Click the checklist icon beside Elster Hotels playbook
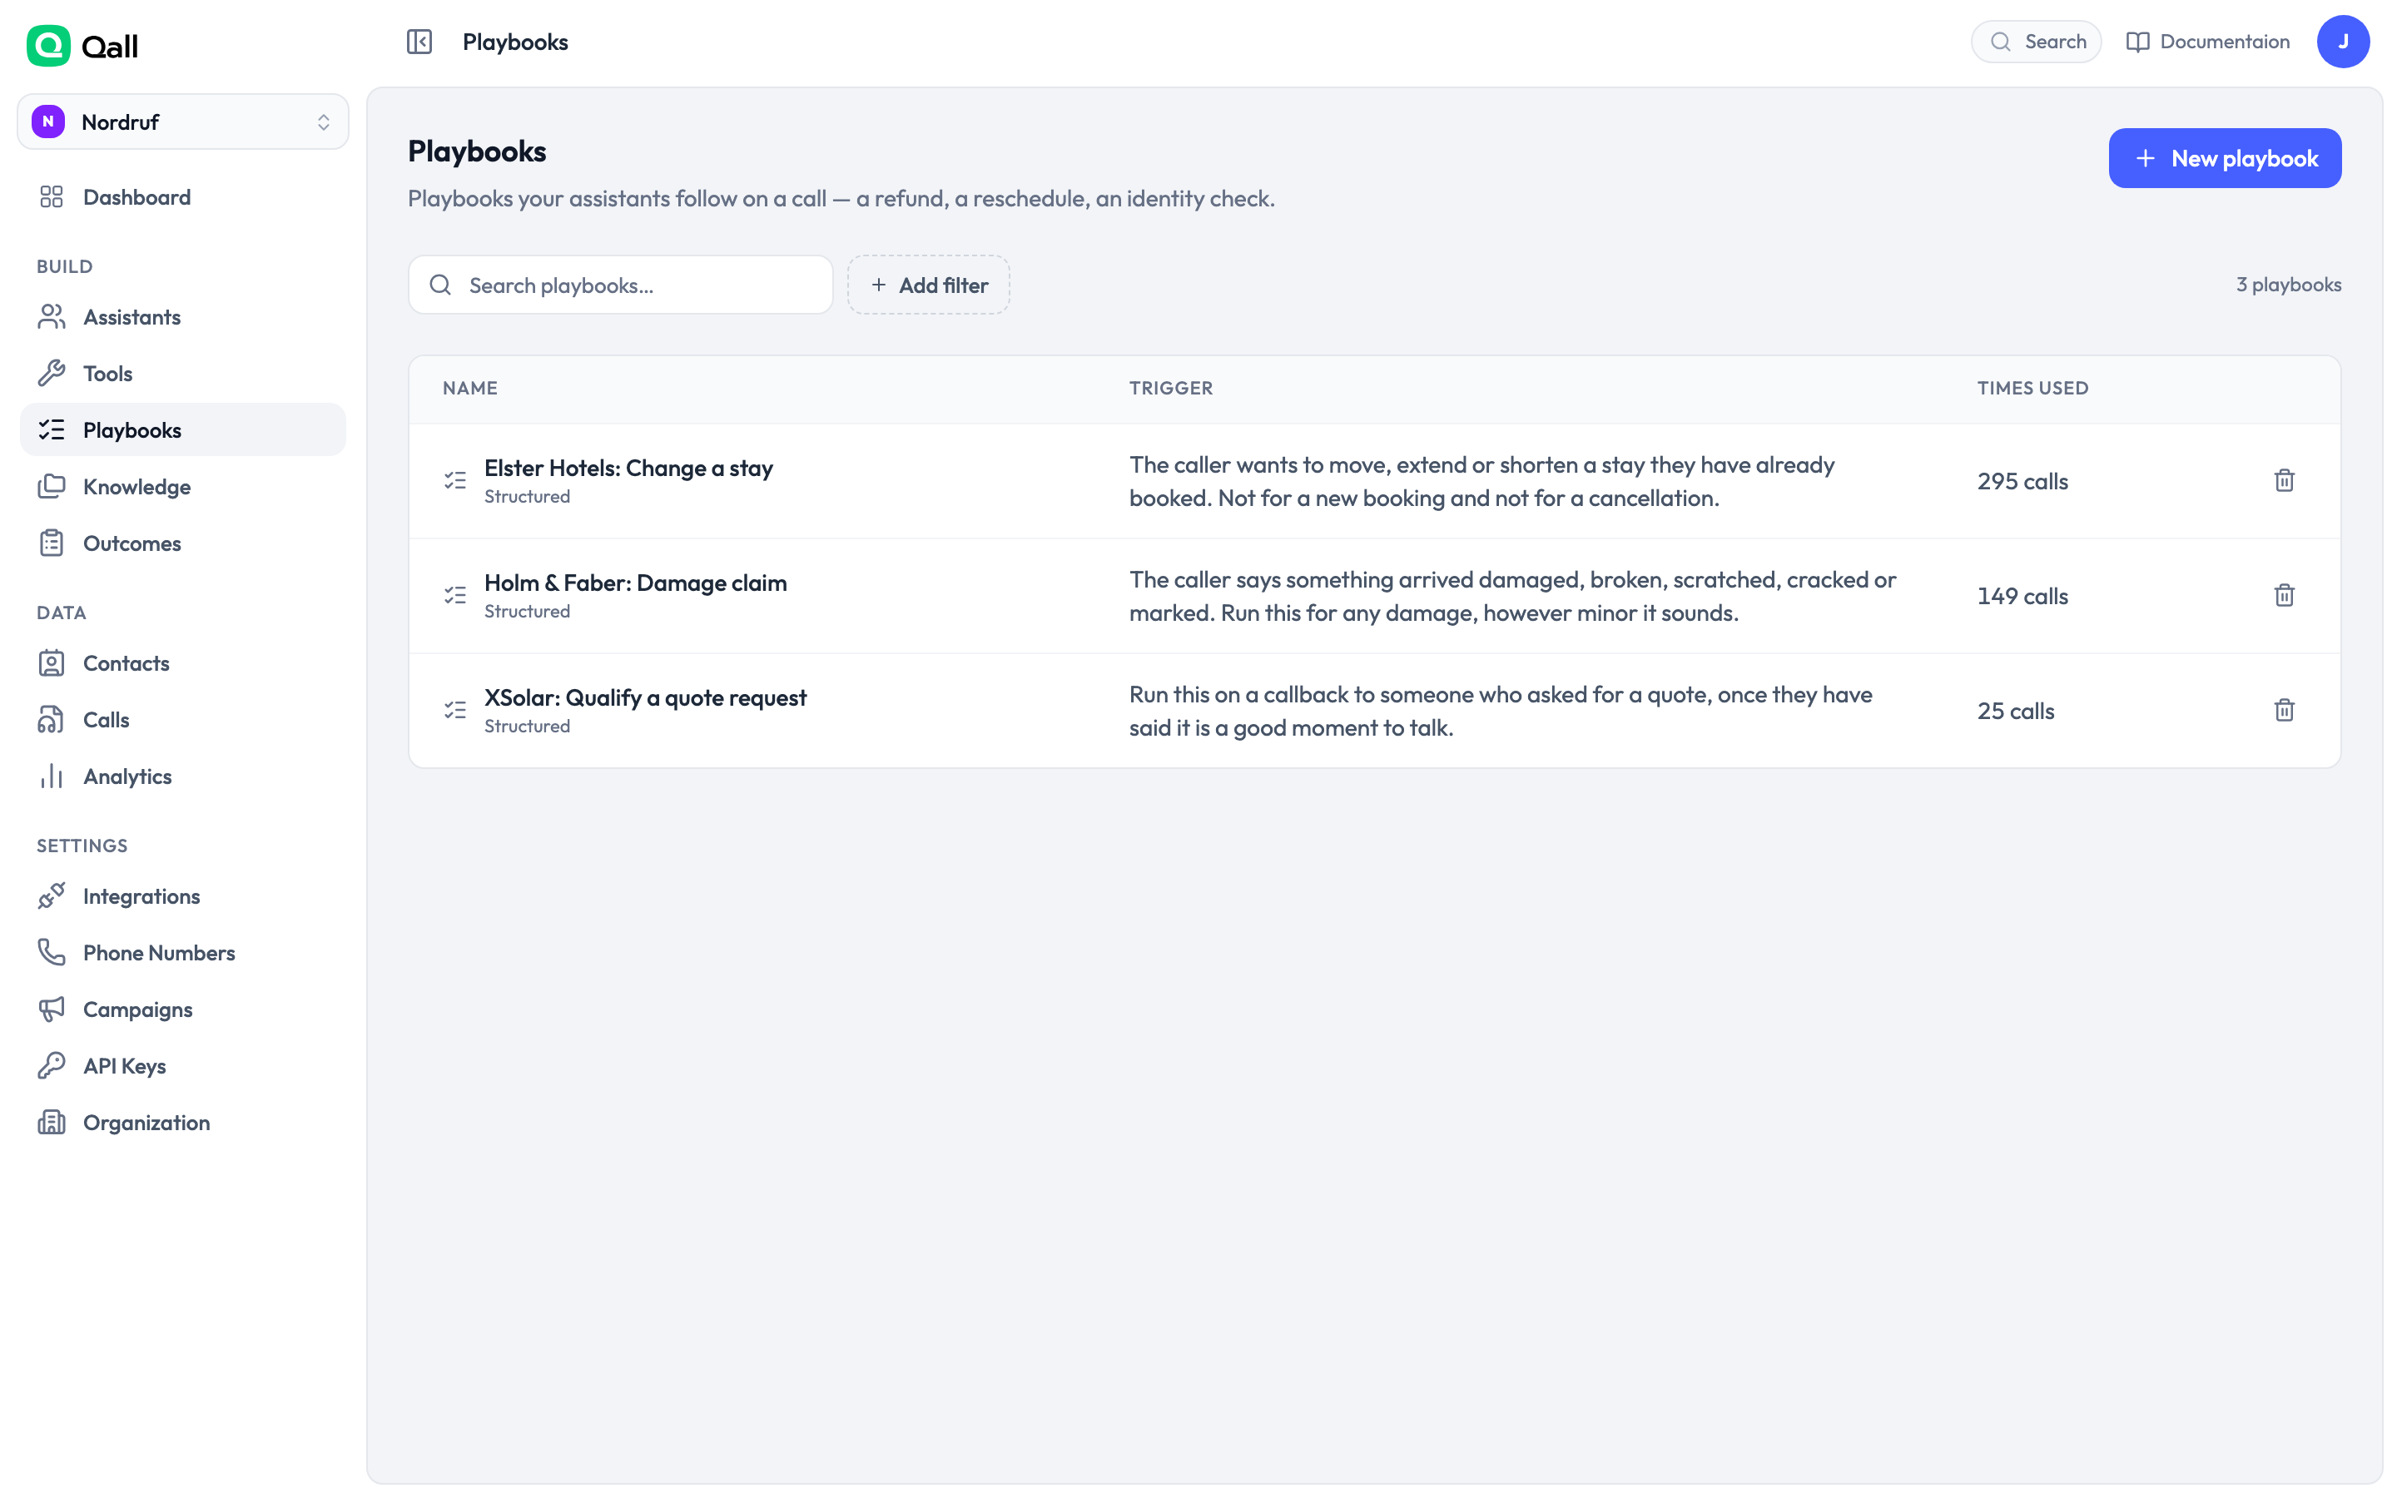This screenshot has width=2397, height=1498. [454, 480]
